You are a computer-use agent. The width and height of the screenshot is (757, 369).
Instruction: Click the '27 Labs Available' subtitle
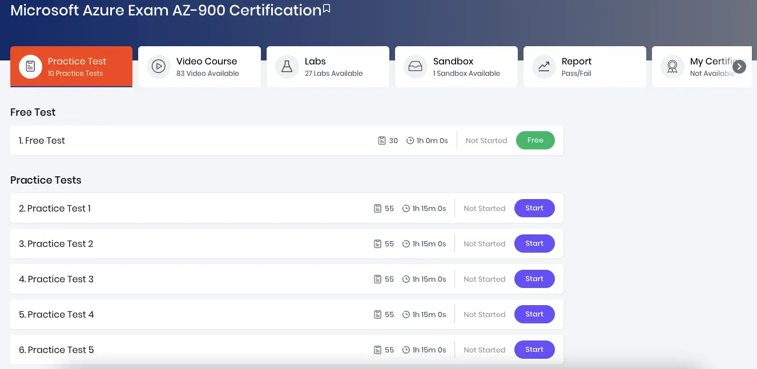pos(334,74)
